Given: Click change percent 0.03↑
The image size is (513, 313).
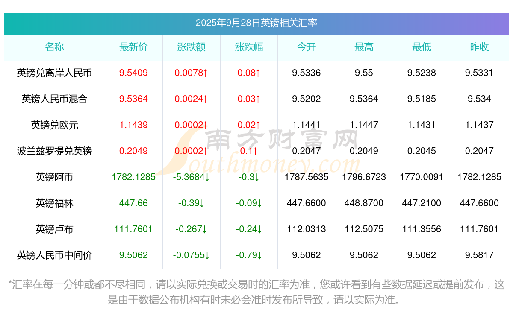Looking at the screenshot, I should (249, 99).
